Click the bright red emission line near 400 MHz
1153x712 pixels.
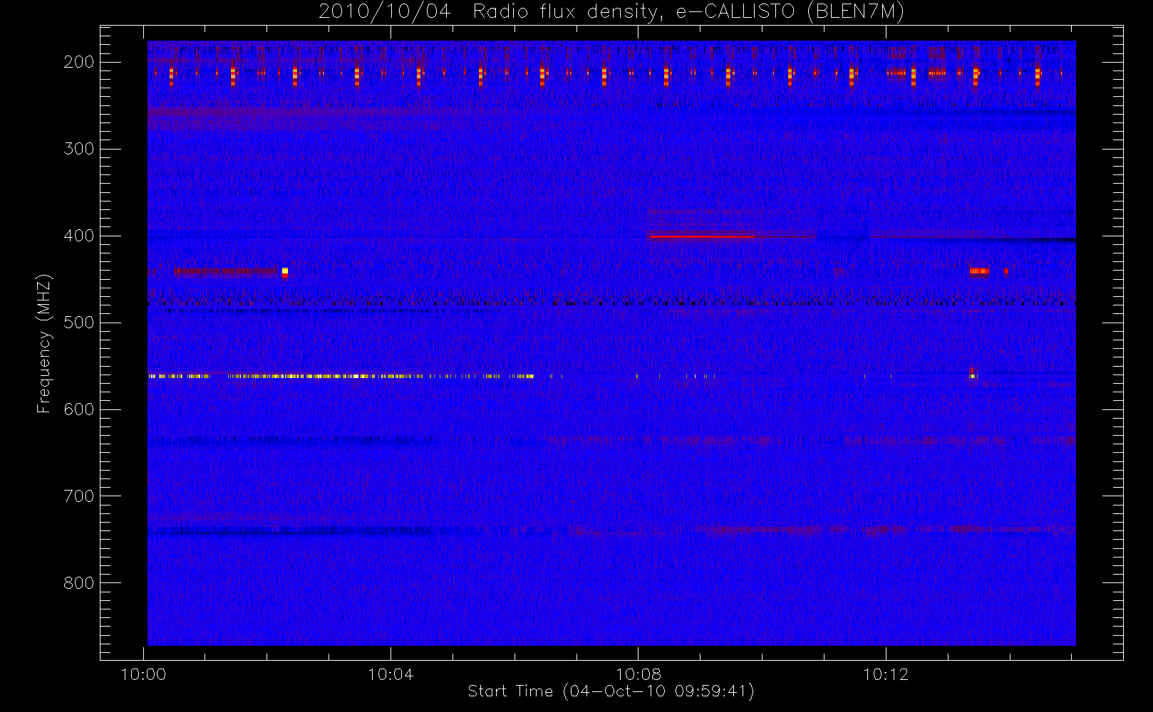[701, 236]
